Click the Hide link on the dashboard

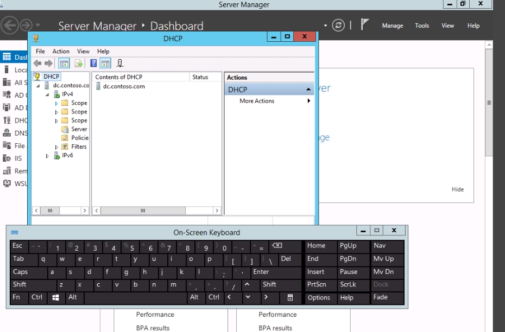pyautogui.click(x=458, y=189)
